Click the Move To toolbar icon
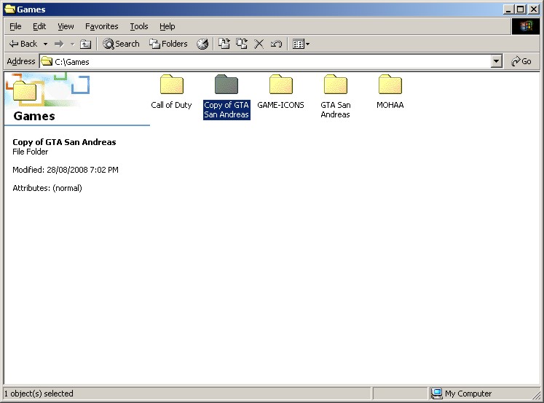Image resolution: width=544 pixels, height=403 pixels. (x=224, y=44)
